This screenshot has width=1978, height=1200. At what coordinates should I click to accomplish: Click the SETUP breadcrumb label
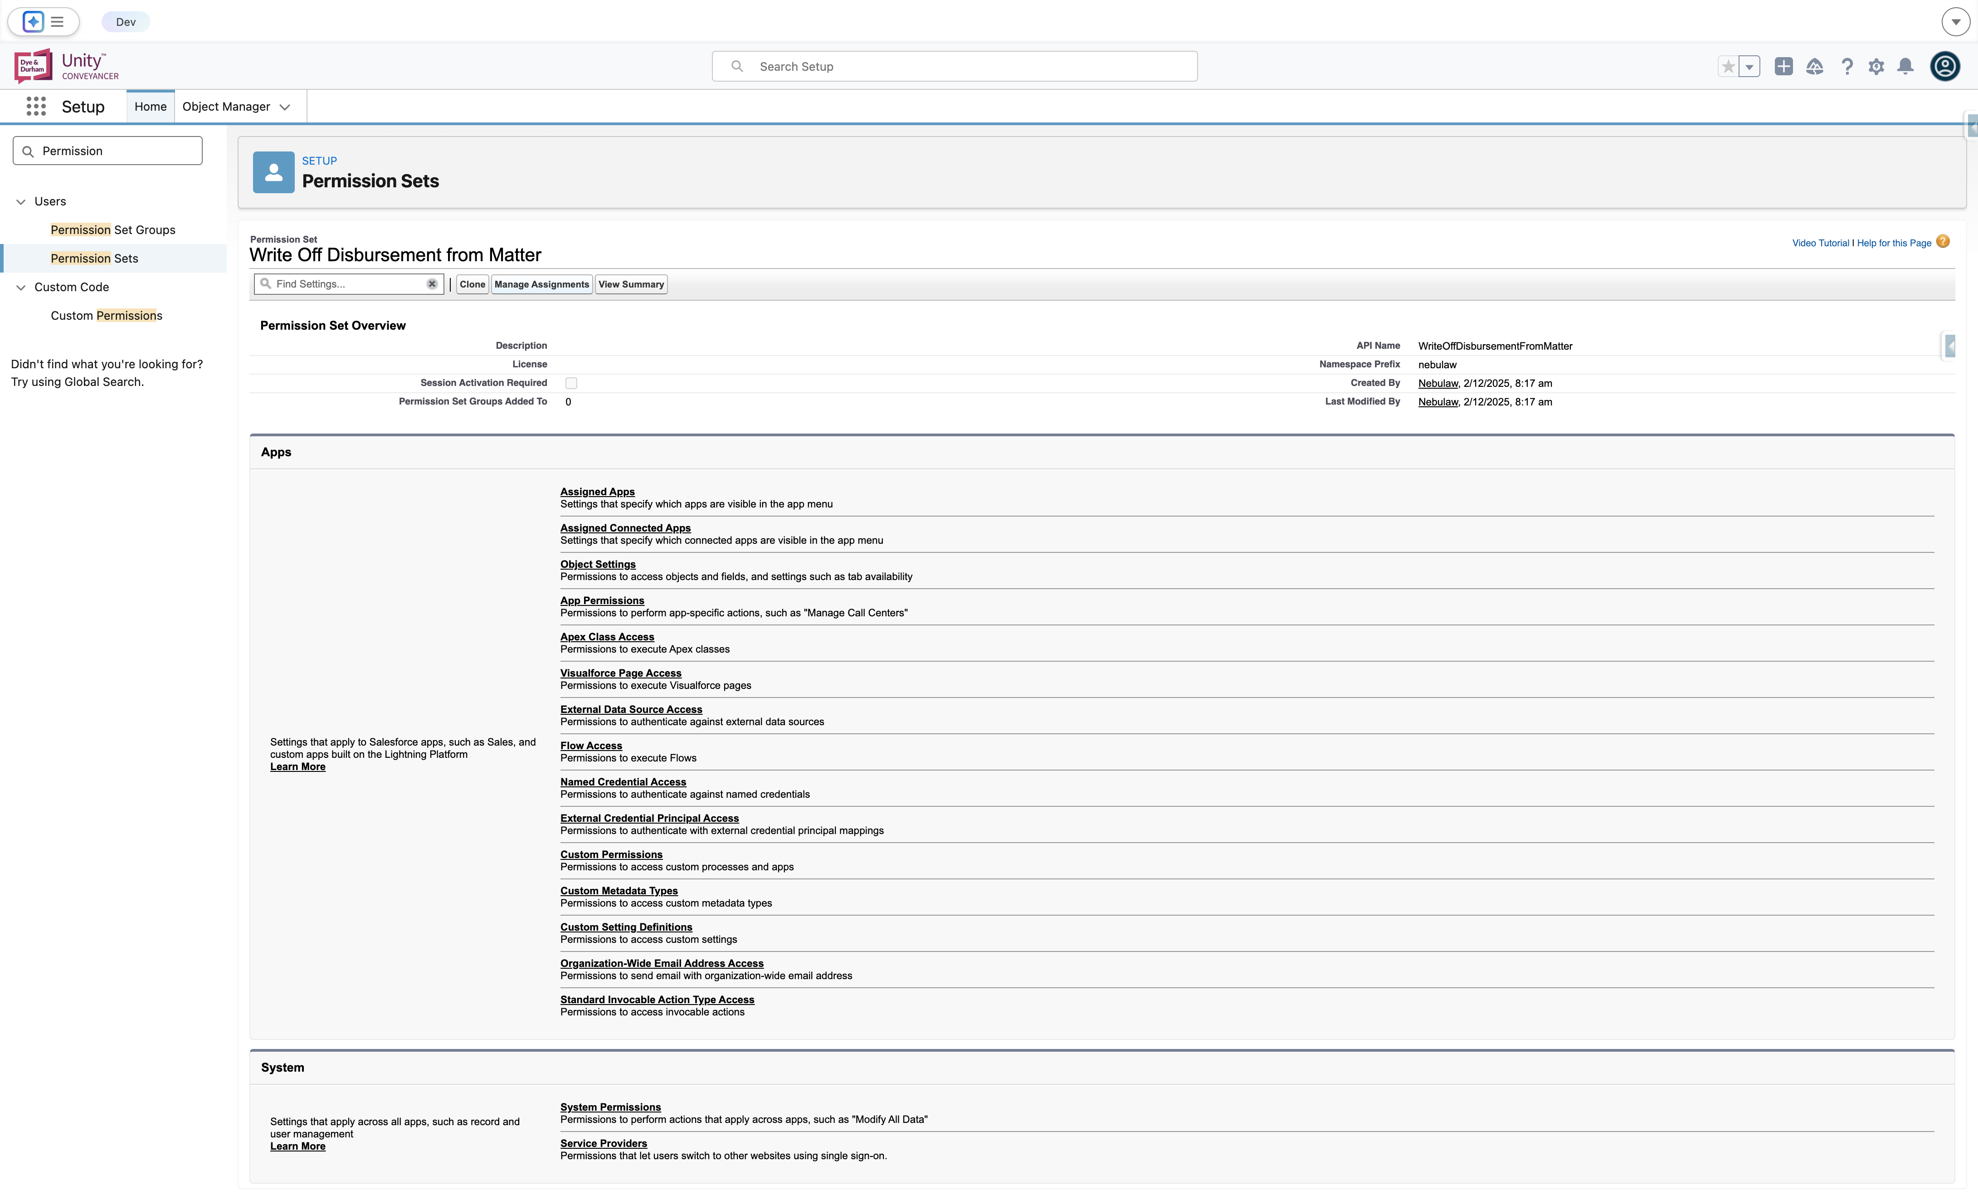click(x=320, y=161)
